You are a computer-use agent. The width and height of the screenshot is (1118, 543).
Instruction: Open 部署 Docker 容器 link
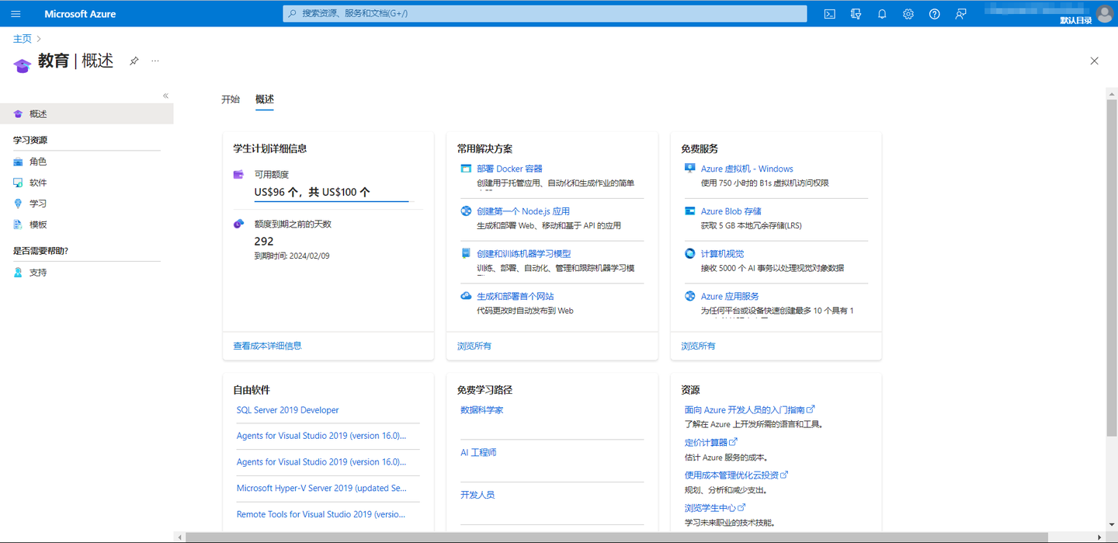coord(509,169)
